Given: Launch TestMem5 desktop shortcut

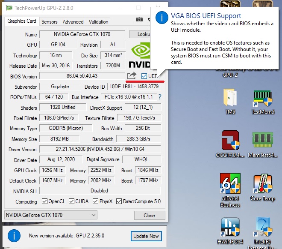Looking at the screenshot, I should click(x=263, y=102).
